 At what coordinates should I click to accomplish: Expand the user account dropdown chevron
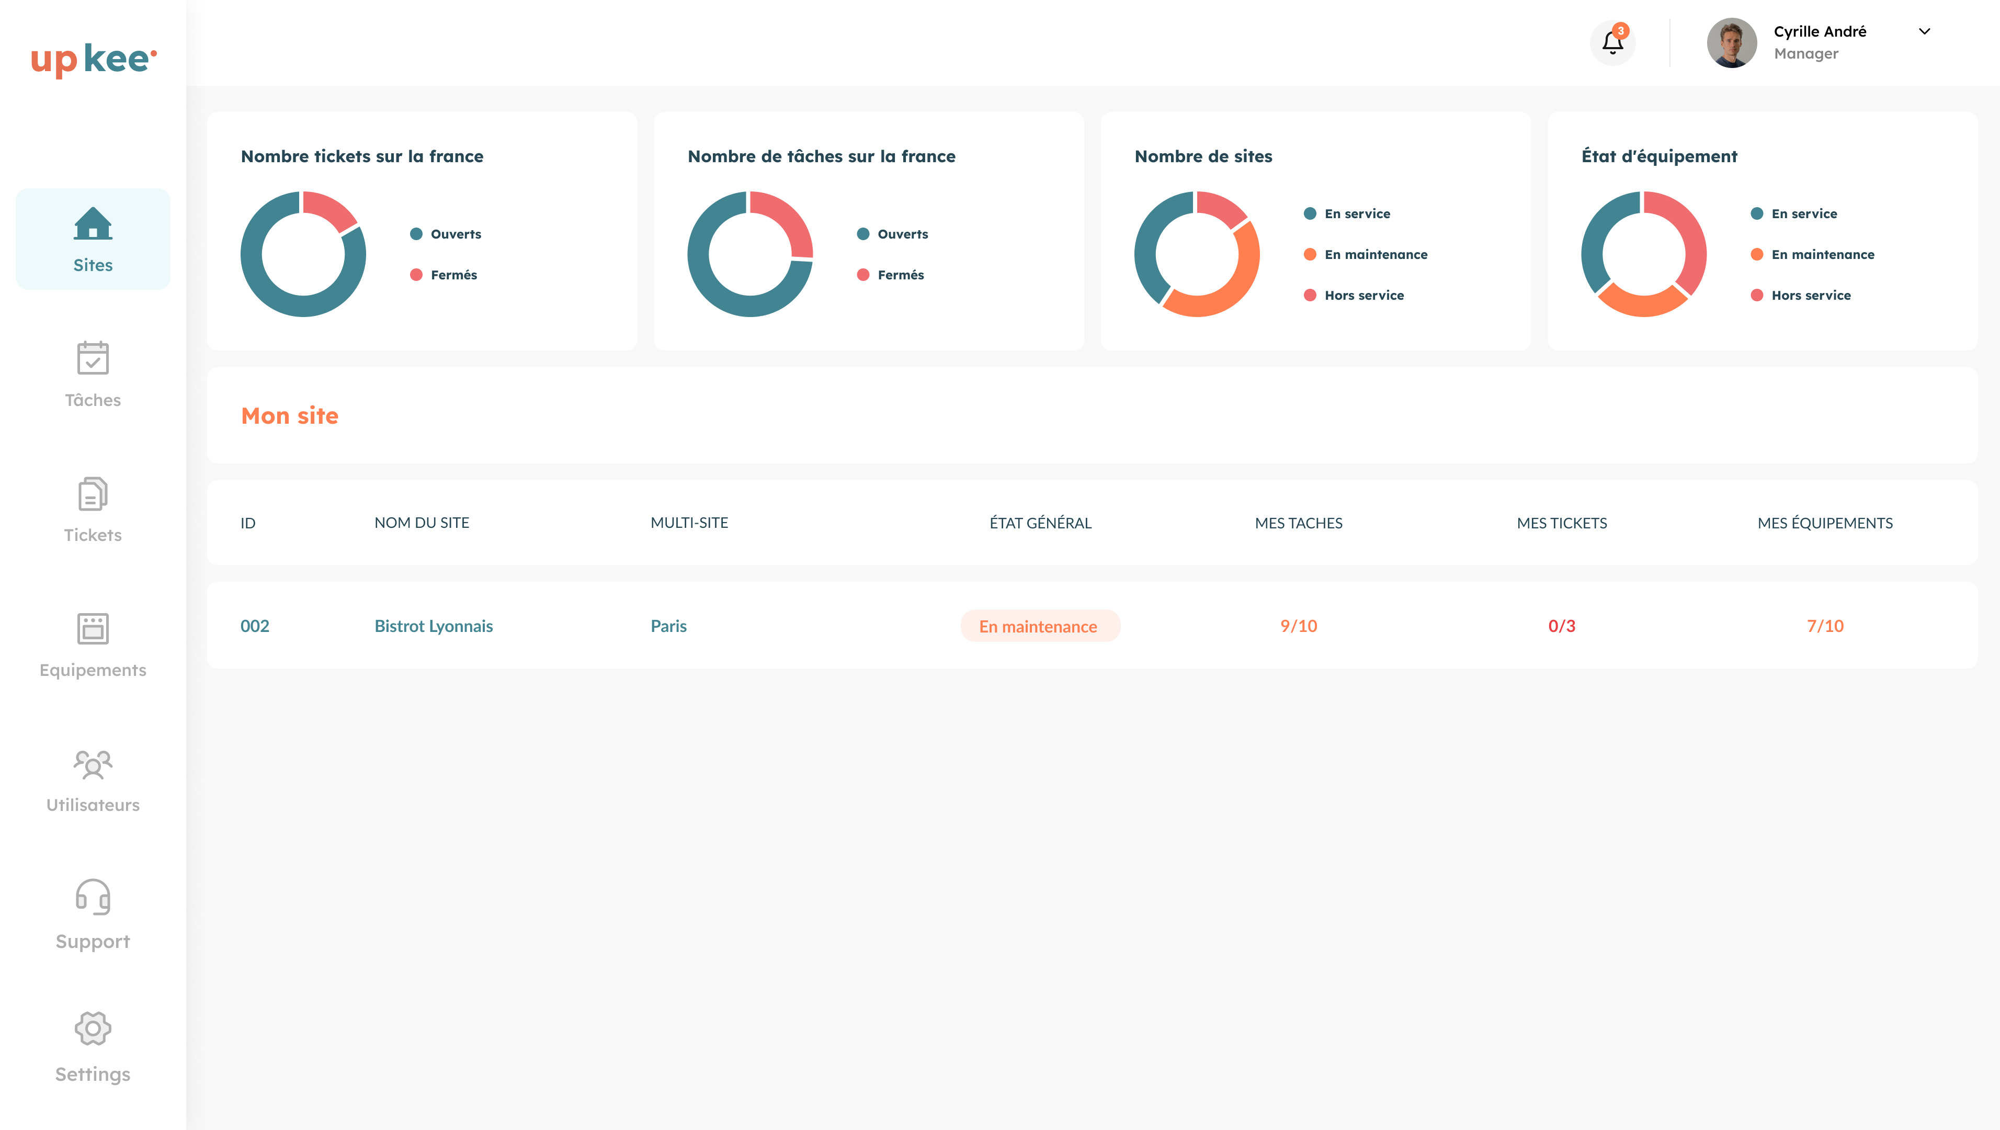click(x=1924, y=32)
